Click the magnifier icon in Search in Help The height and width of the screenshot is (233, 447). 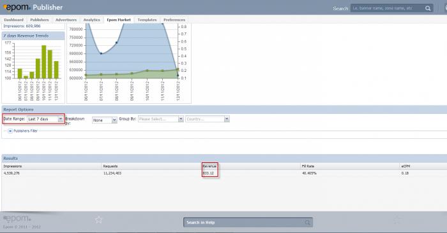pyautogui.click(x=307, y=222)
